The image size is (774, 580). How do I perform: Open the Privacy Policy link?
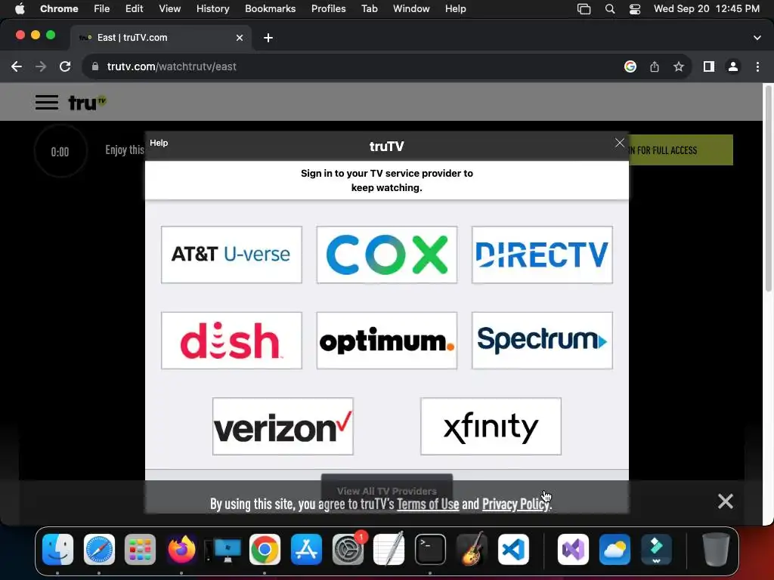click(515, 504)
